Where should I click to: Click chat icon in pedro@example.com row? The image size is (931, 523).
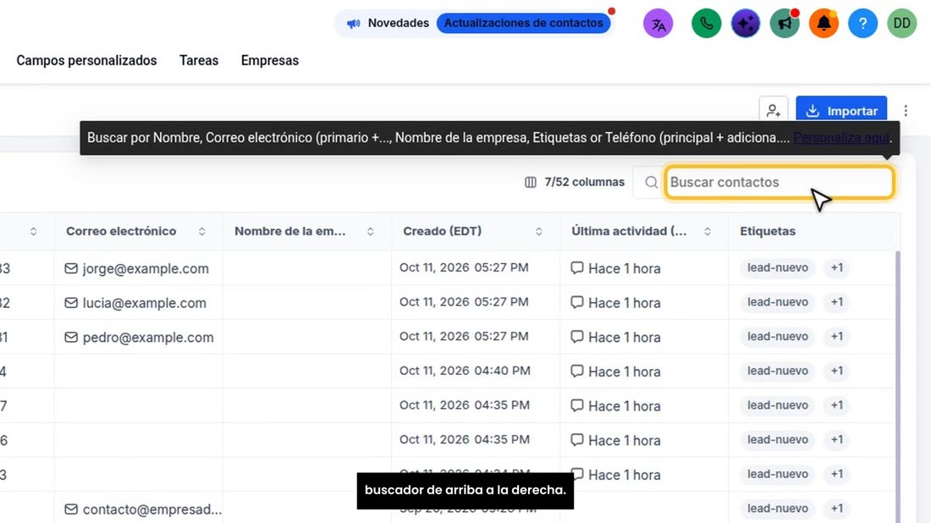tap(576, 337)
